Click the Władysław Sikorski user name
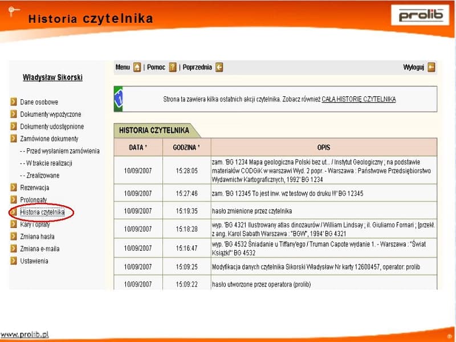Screen dimensions: 456x342 pyautogui.click(x=52, y=78)
